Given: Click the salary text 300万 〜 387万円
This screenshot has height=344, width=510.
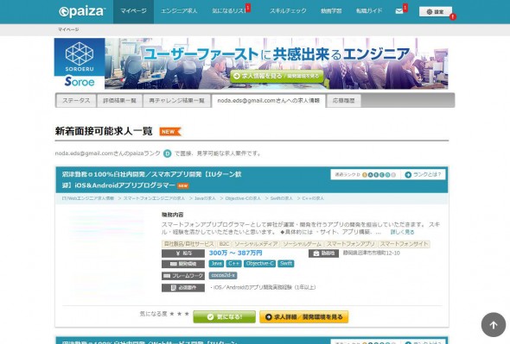Looking at the screenshot, I should tap(235, 253).
